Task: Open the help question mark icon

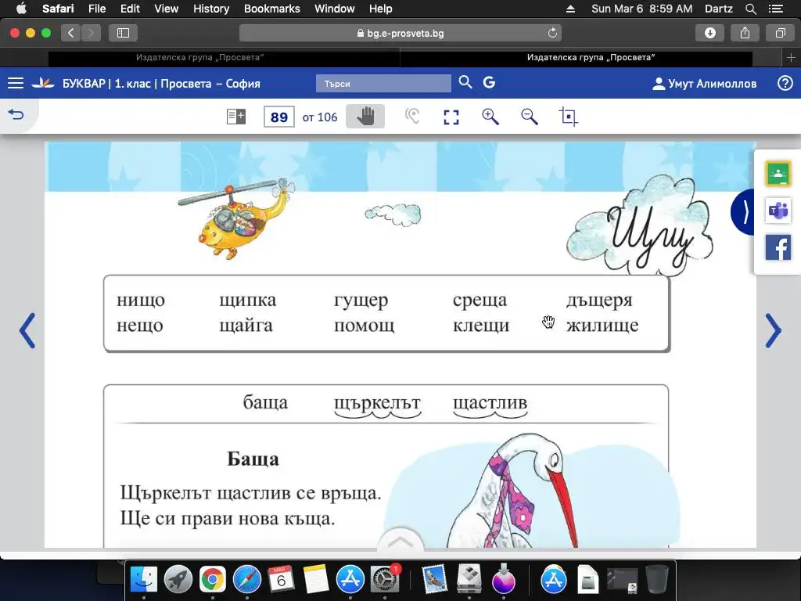Action: tap(785, 83)
